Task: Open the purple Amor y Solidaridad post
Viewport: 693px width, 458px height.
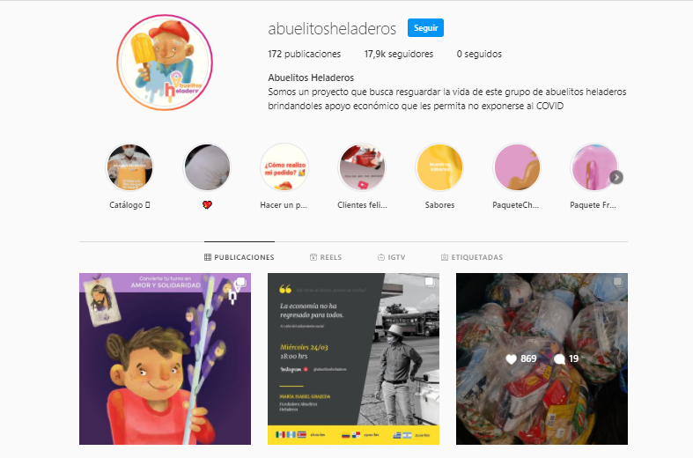Action: click(x=165, y=359)
